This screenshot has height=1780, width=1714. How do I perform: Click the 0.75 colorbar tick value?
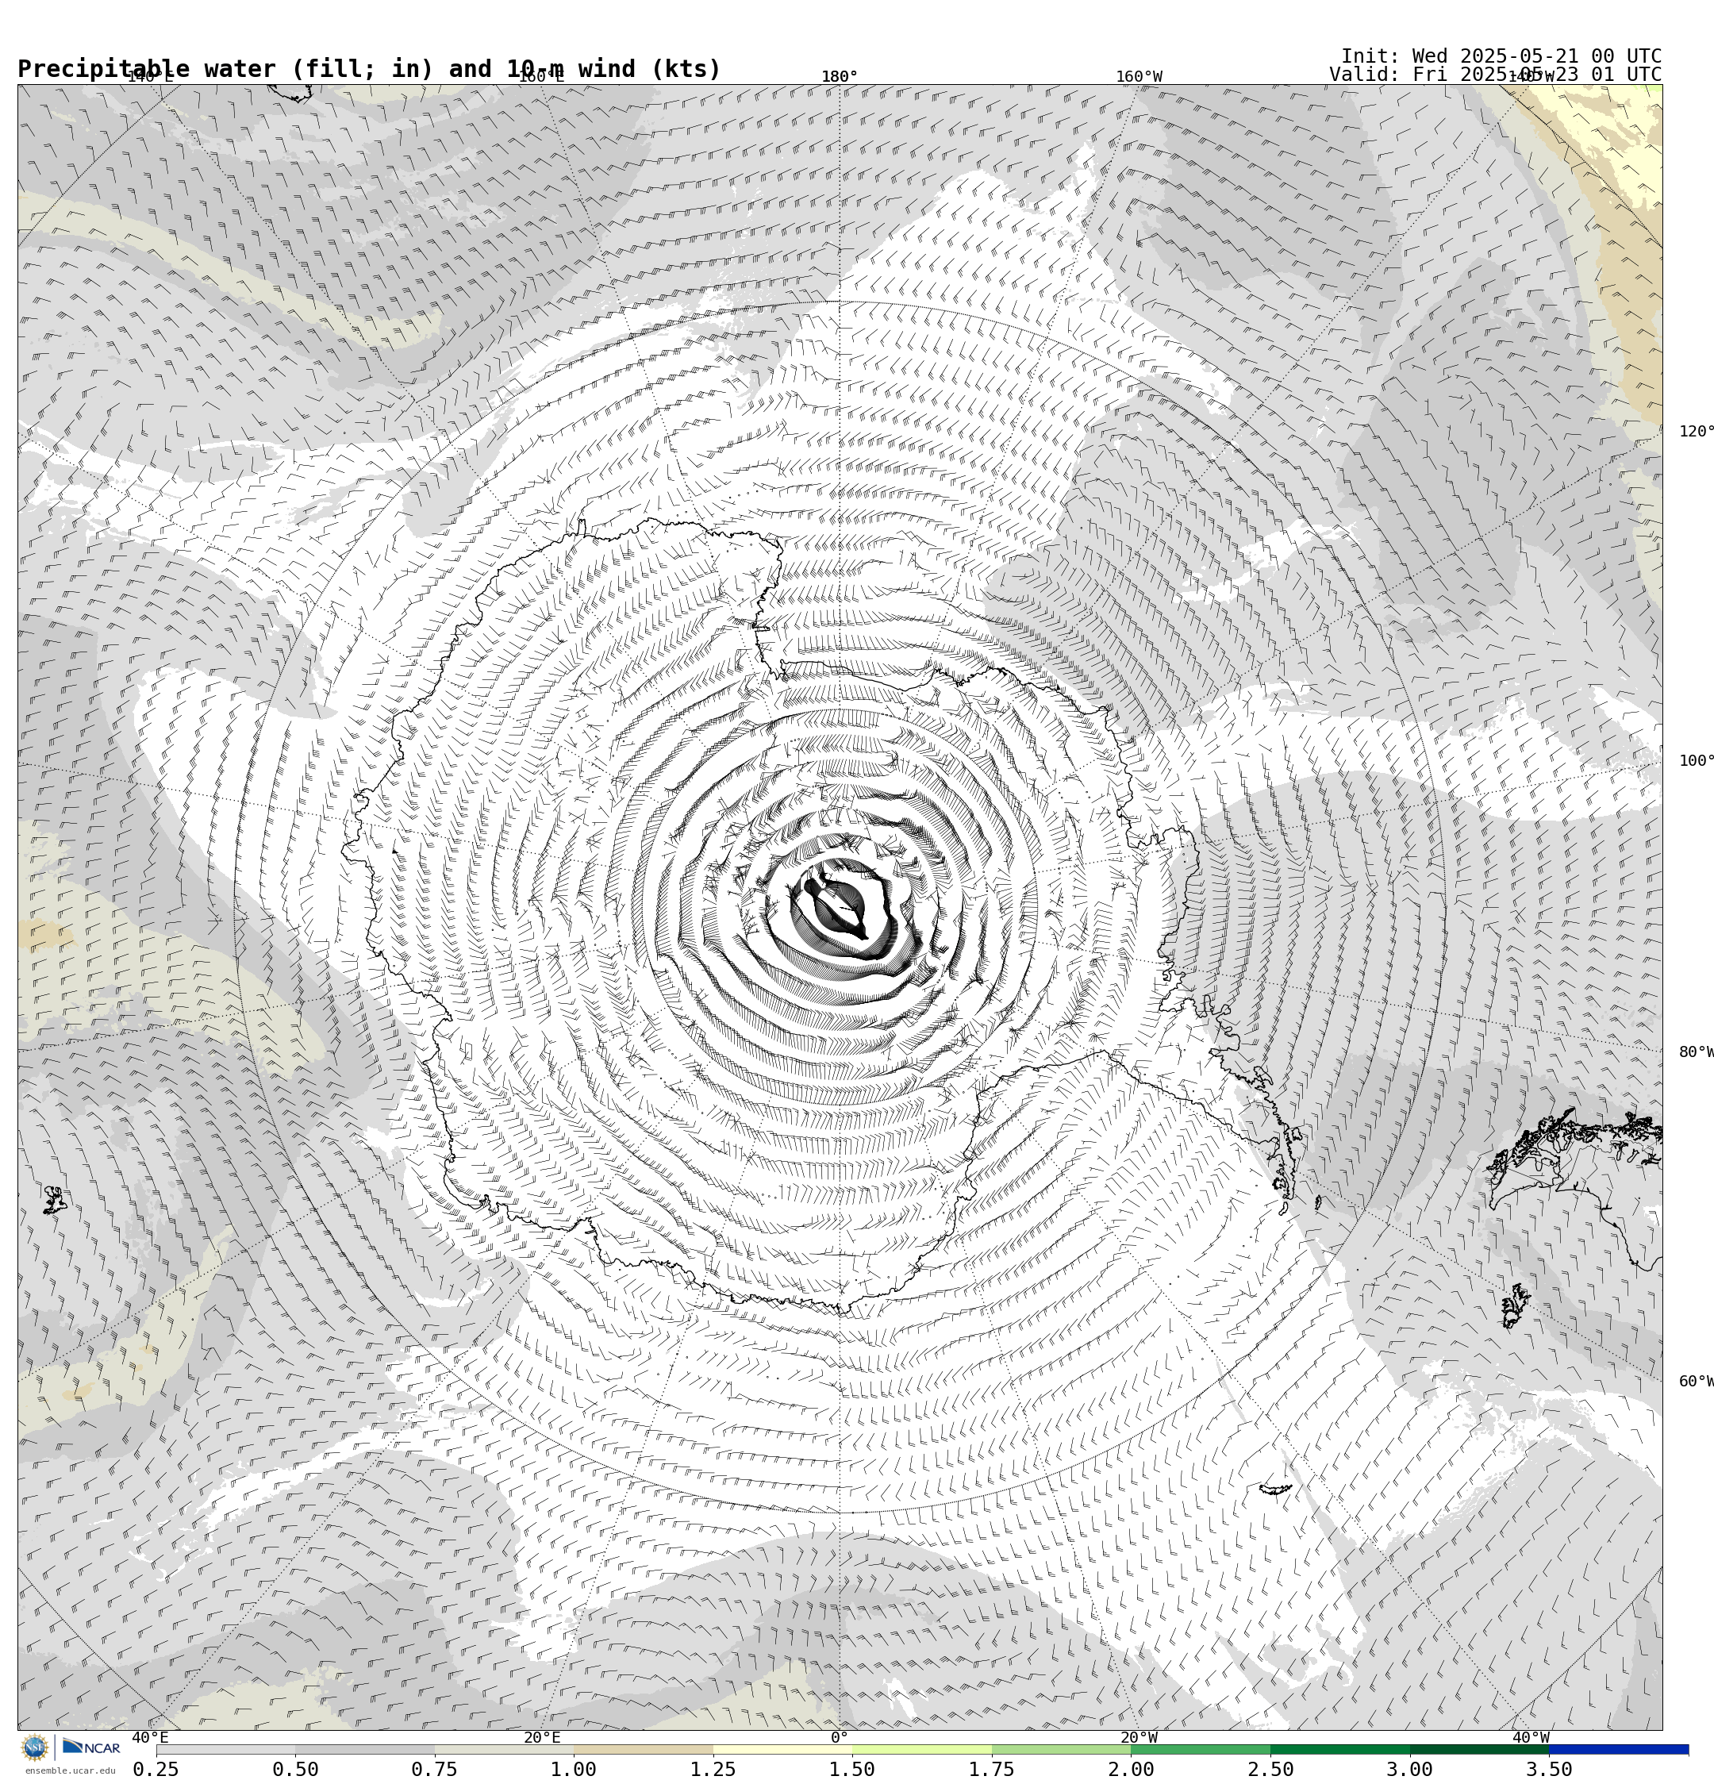434,1769
